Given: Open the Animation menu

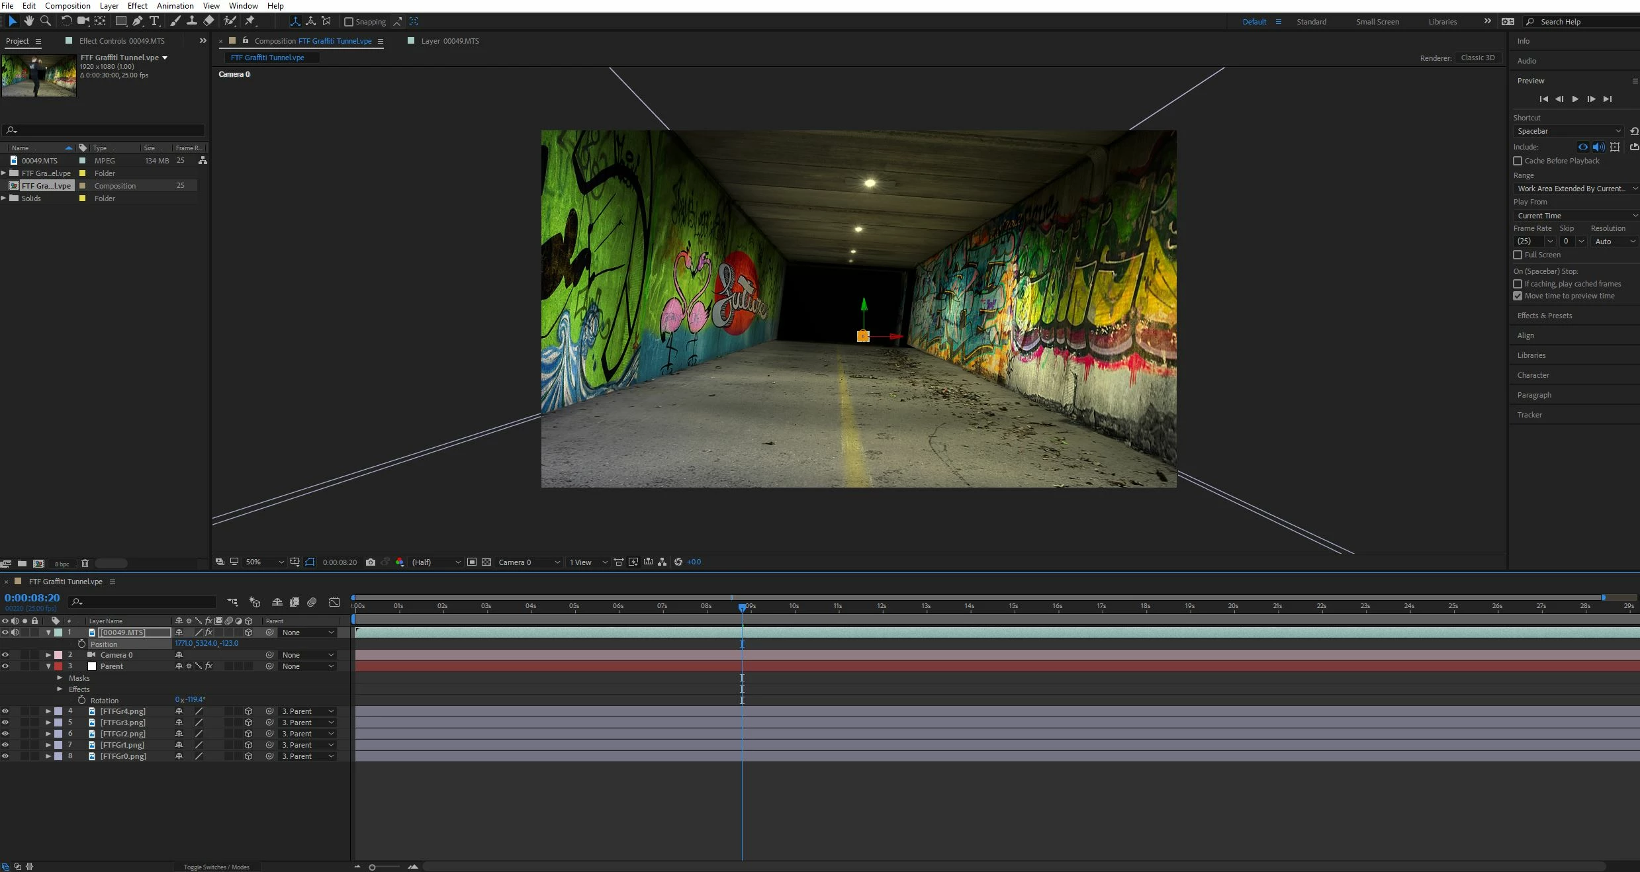Looking at the screenshot, I should coord(175,6).
